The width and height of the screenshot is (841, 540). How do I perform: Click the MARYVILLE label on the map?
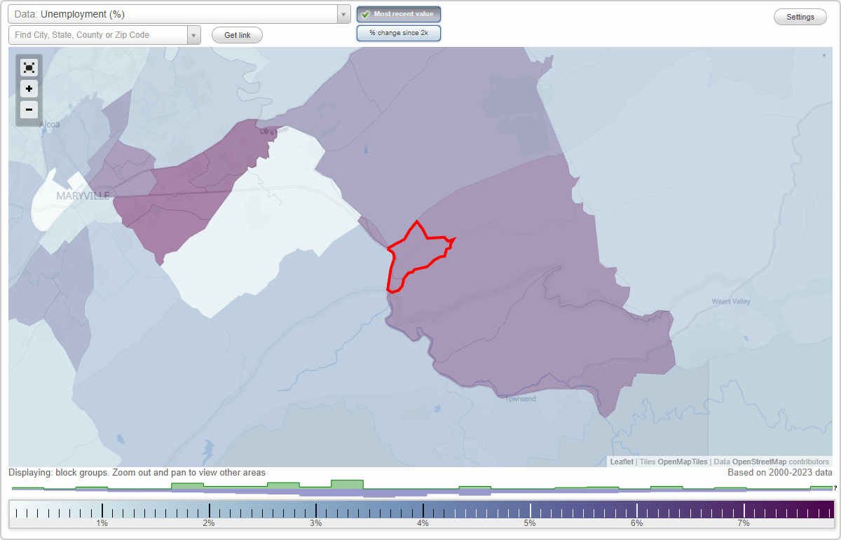point(83,196)
